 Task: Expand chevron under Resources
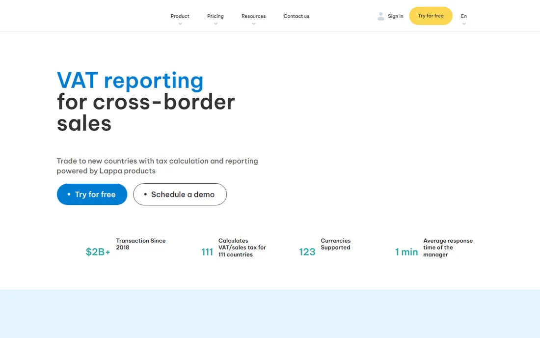click(x=254, y=24)
